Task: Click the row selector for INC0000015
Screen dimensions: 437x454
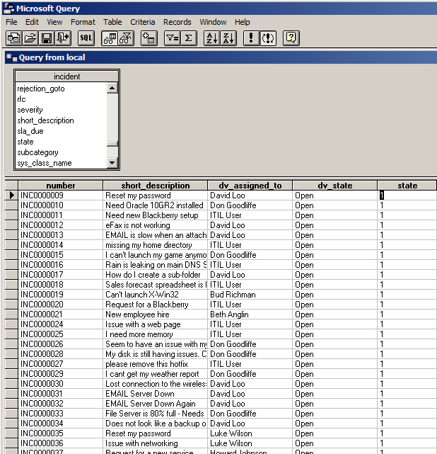Action: (x=11, y=255)
